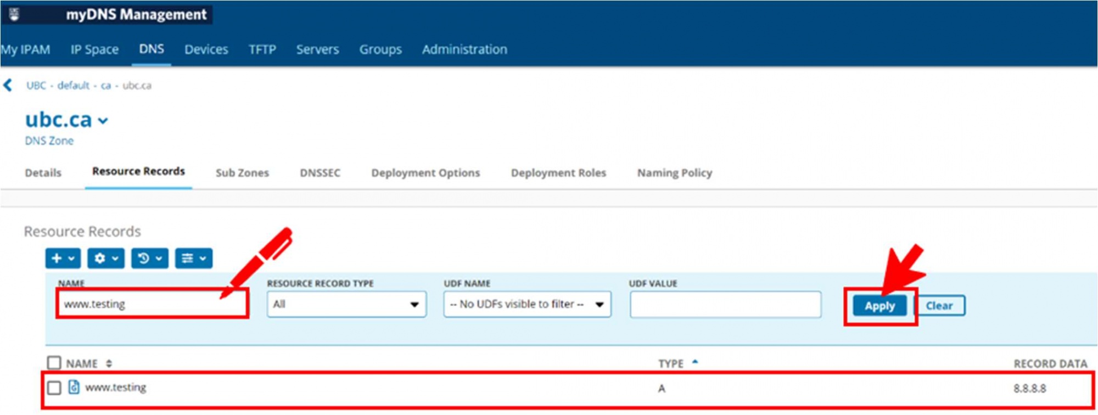
Task: Expand the ubc.ca zone title chevron
Action: coord(103,121)
